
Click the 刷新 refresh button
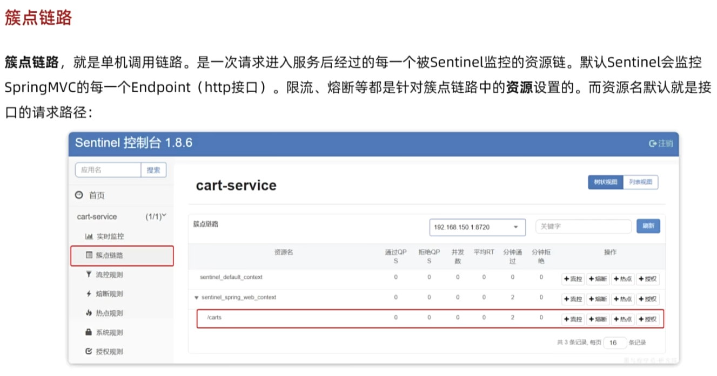(x=648, y=226)
